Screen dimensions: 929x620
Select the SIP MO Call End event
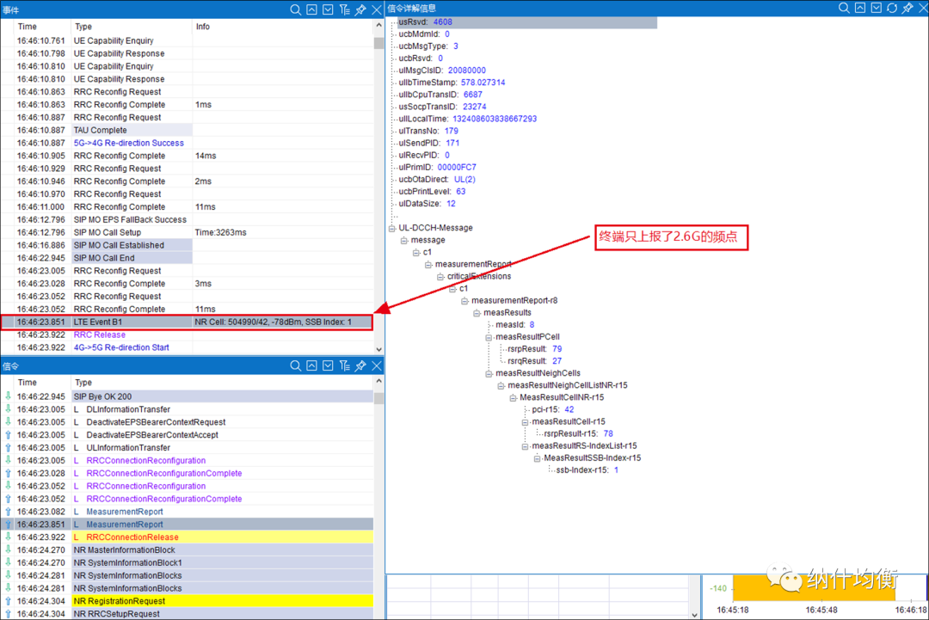click(x=104, y=258)
